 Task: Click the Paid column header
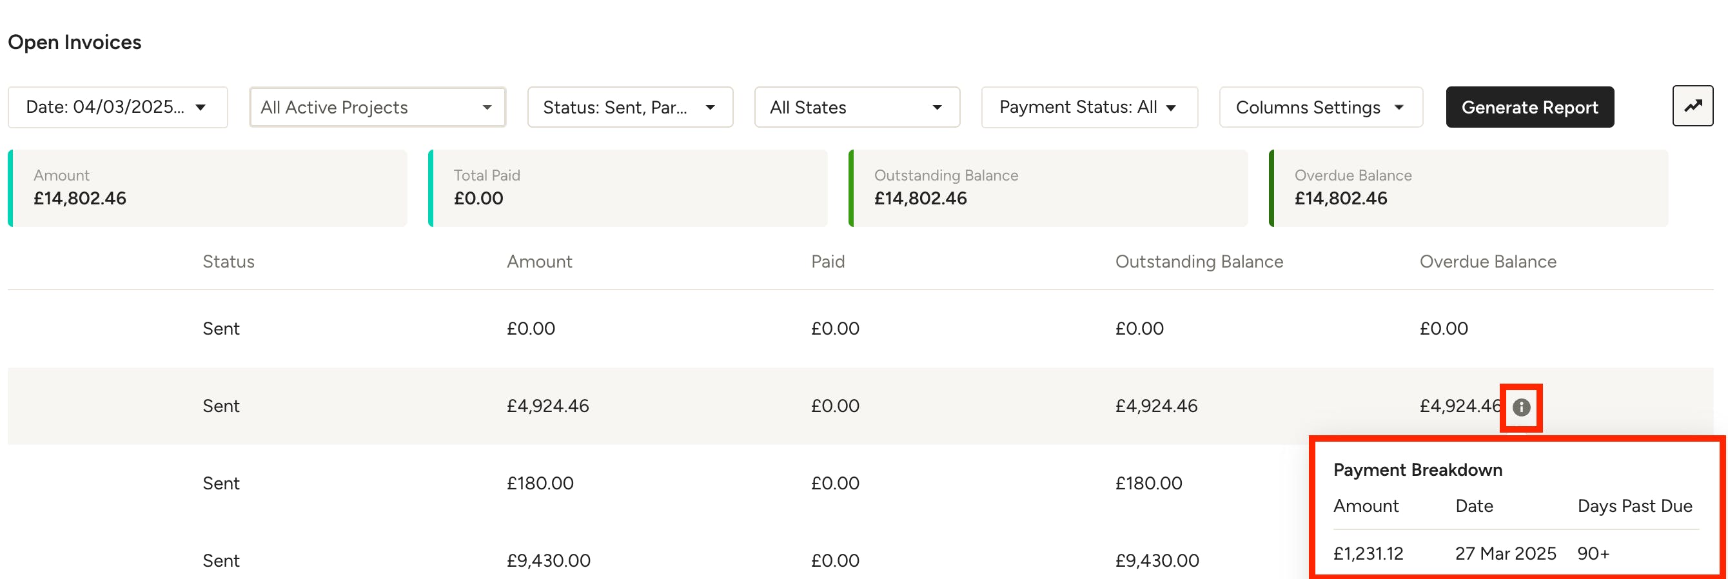827,262
